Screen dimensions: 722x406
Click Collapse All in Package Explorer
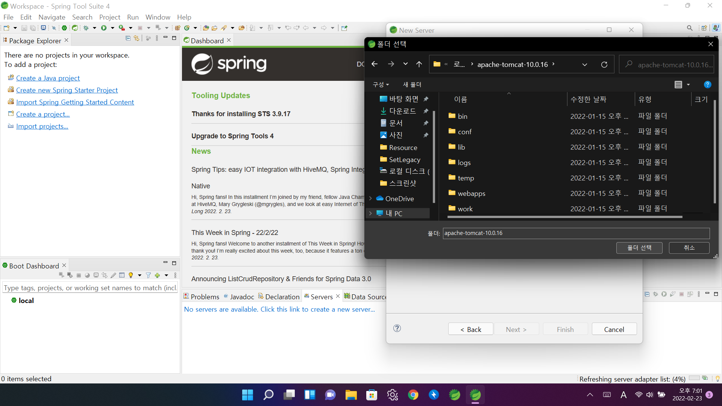(x=128, y=38)
